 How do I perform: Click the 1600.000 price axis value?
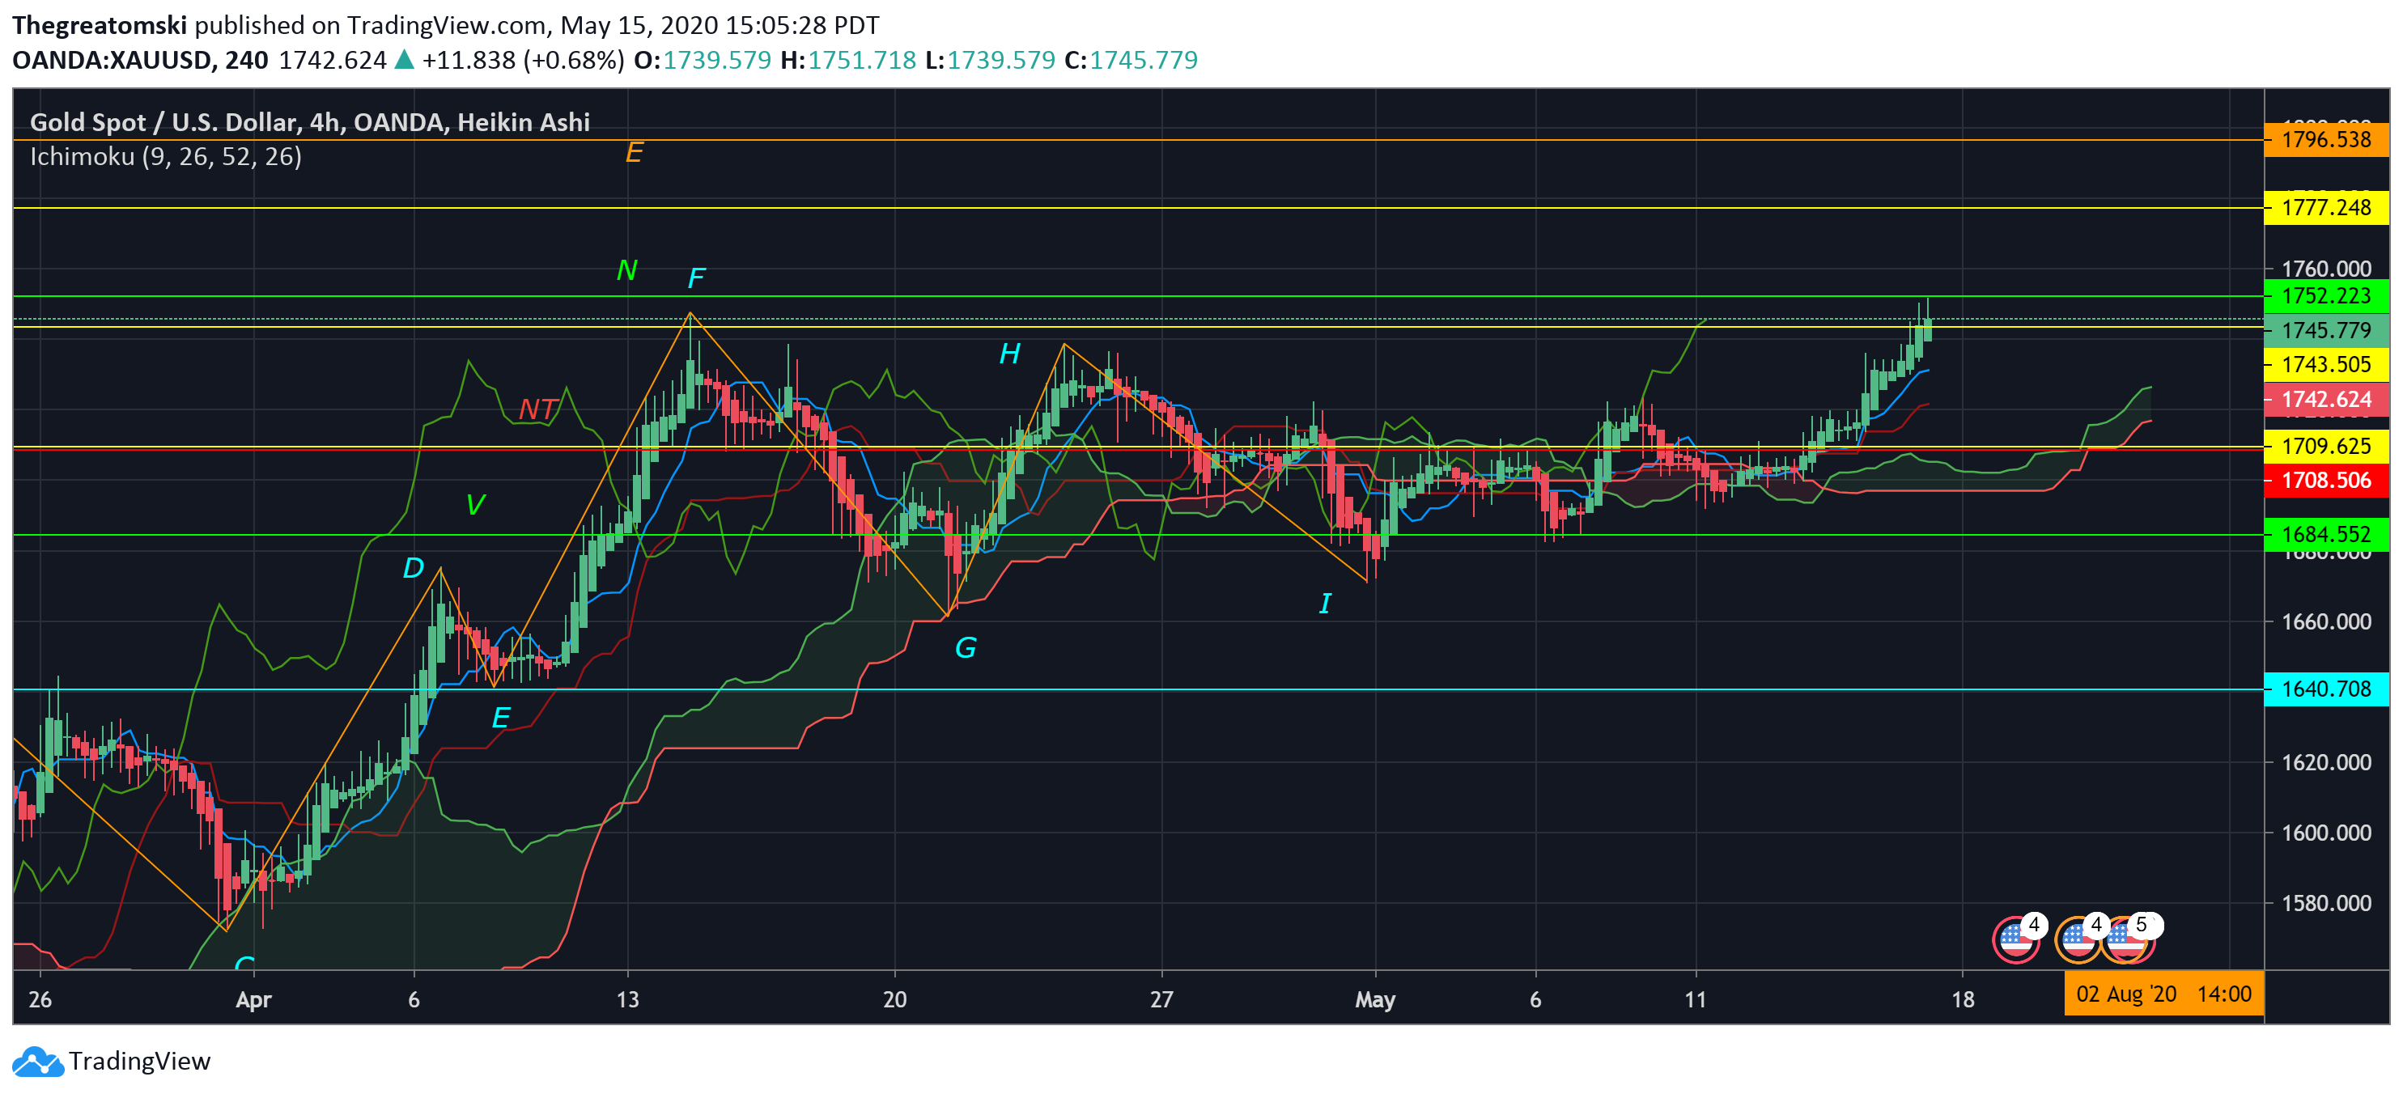[x=2325, y=832]
